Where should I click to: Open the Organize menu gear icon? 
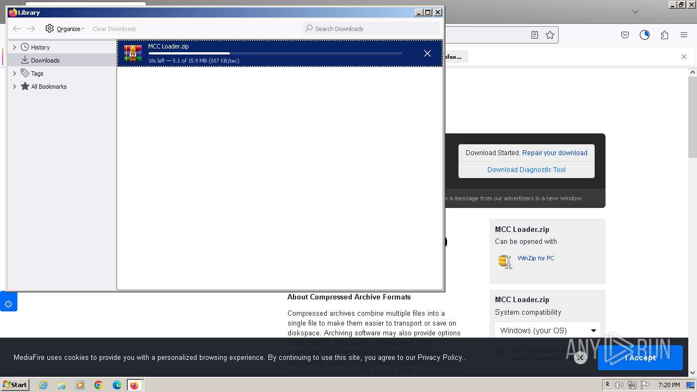(x=50, y=28)
